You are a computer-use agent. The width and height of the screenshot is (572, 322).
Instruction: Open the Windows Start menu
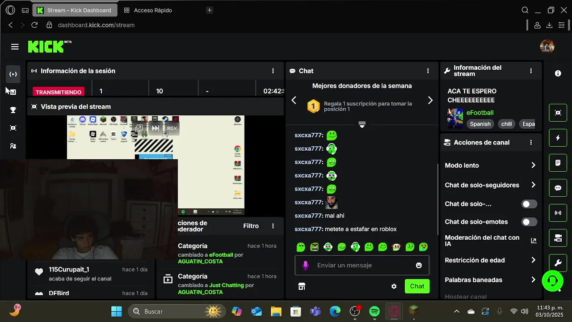[117, 311]
